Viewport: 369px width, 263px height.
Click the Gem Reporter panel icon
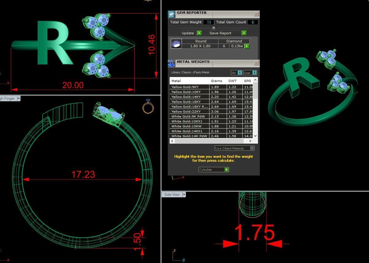(x=171, y=14)
